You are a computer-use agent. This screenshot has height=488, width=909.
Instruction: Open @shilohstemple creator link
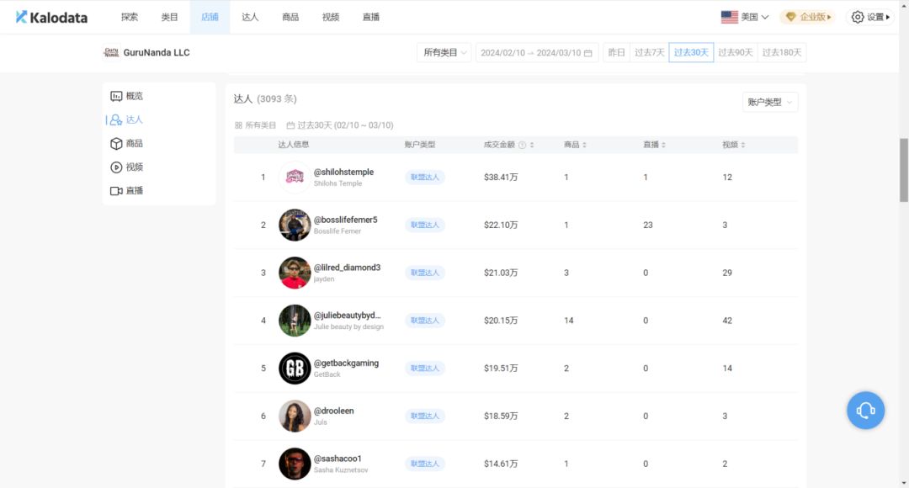tap(343, 172)
